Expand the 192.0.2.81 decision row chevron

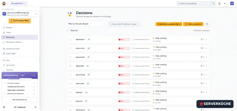click(x=206, y=92)
